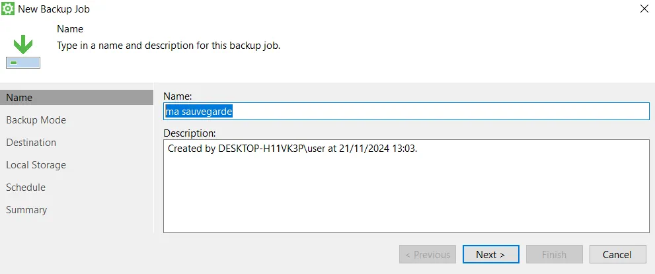Viewport: 655px width, 274px height.
Task: Click the 'Type in a name and description' instruction text
Action: pos(169,46)
